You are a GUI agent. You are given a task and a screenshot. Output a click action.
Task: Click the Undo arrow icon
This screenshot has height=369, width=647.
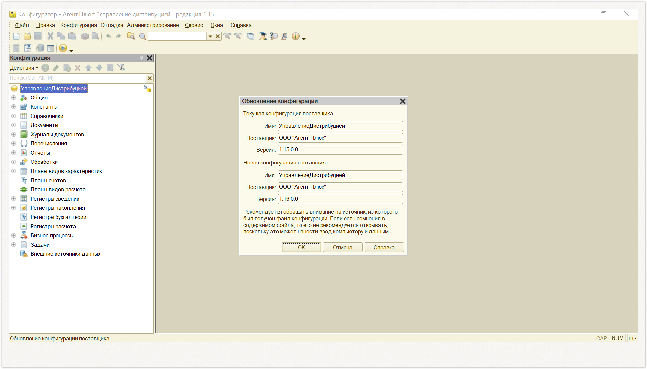(x=108, y=36)
